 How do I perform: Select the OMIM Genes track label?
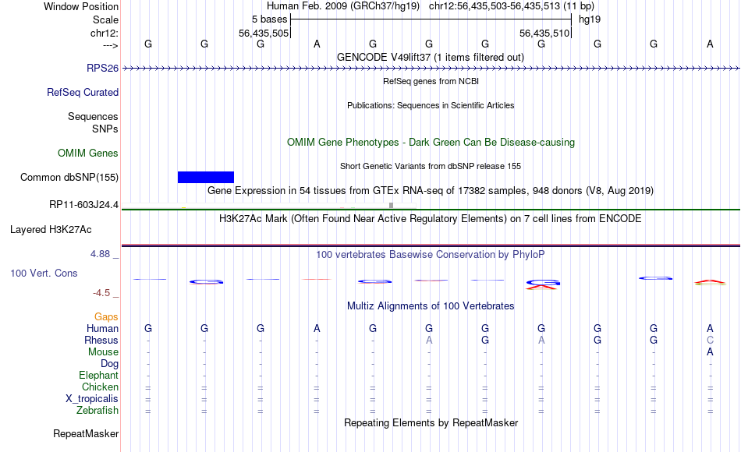[88, 153]
